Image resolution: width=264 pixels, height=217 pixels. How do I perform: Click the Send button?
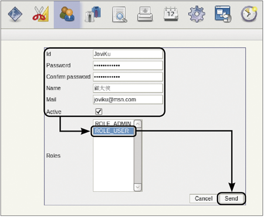pos(231,198)
